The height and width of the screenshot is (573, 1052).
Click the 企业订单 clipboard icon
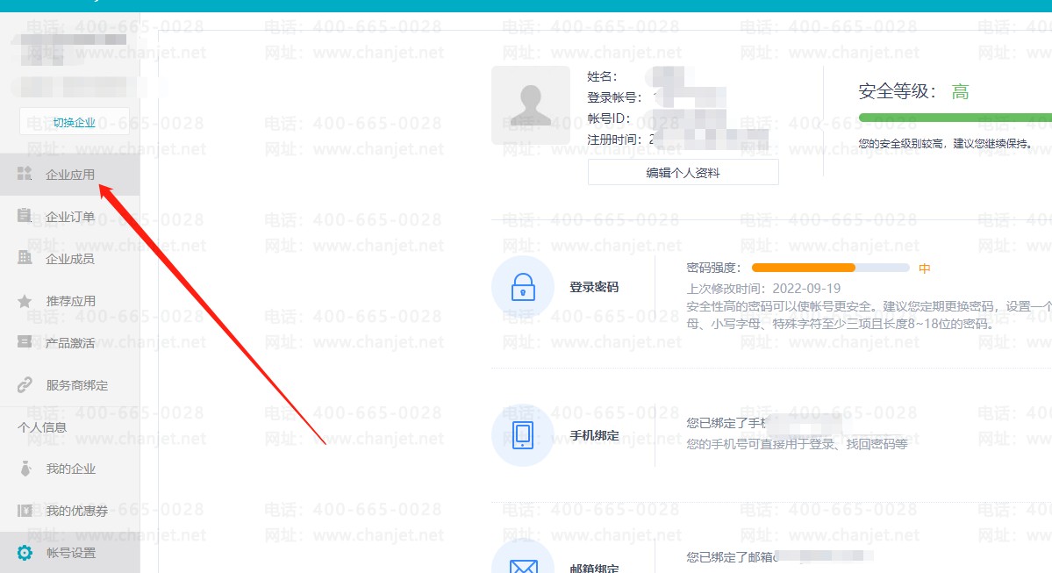[25, 215]
